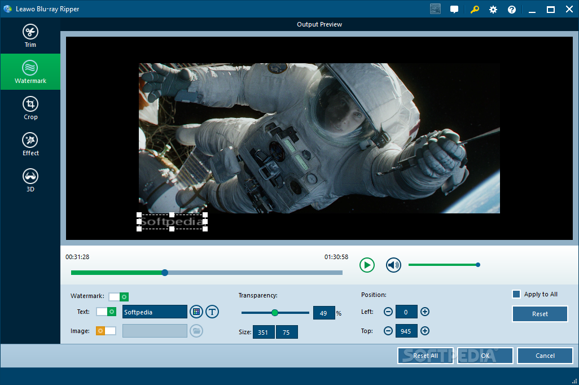Adjust the volume slider
The height and width of the screenshot is (385, 579).
(x=444, y=265)
